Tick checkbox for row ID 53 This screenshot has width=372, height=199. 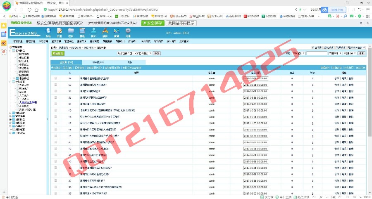tap(56, 85)
